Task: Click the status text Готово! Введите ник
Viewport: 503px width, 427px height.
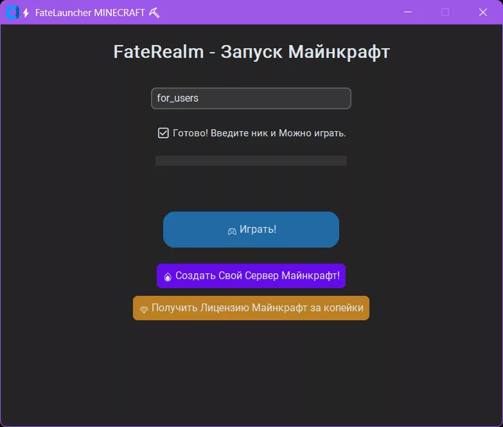Action: pos(260,133)
